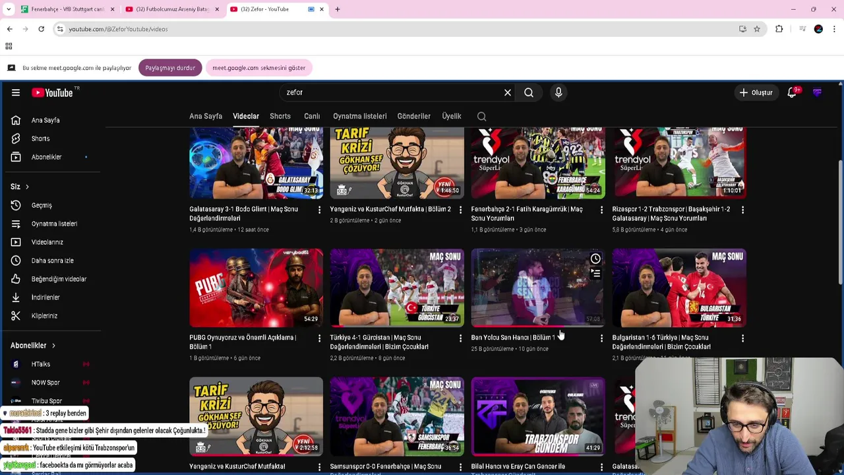
Task: Switch to Gönderiler channel tab
Action: point(414,116)
